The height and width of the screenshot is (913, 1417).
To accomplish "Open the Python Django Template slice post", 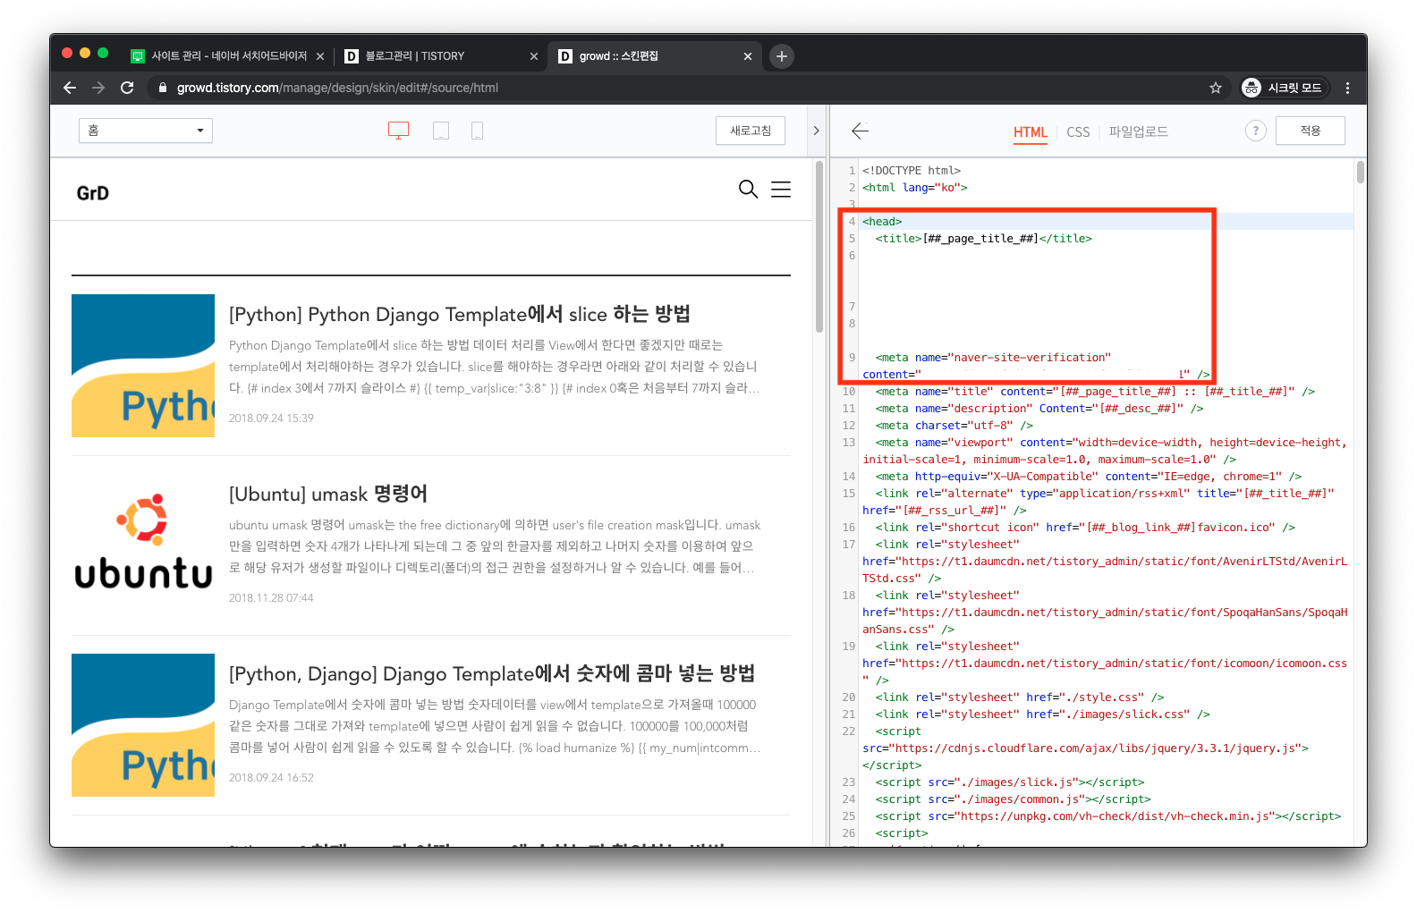I will pyautogui.click(x=460, y=315).
